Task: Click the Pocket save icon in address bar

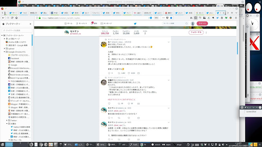Action: point(167,18)
